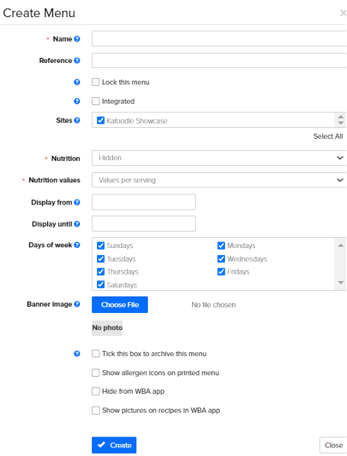This screenshot has height=456, width=347.
Task: Click the help icon next to Name
Action: point(76,39)
